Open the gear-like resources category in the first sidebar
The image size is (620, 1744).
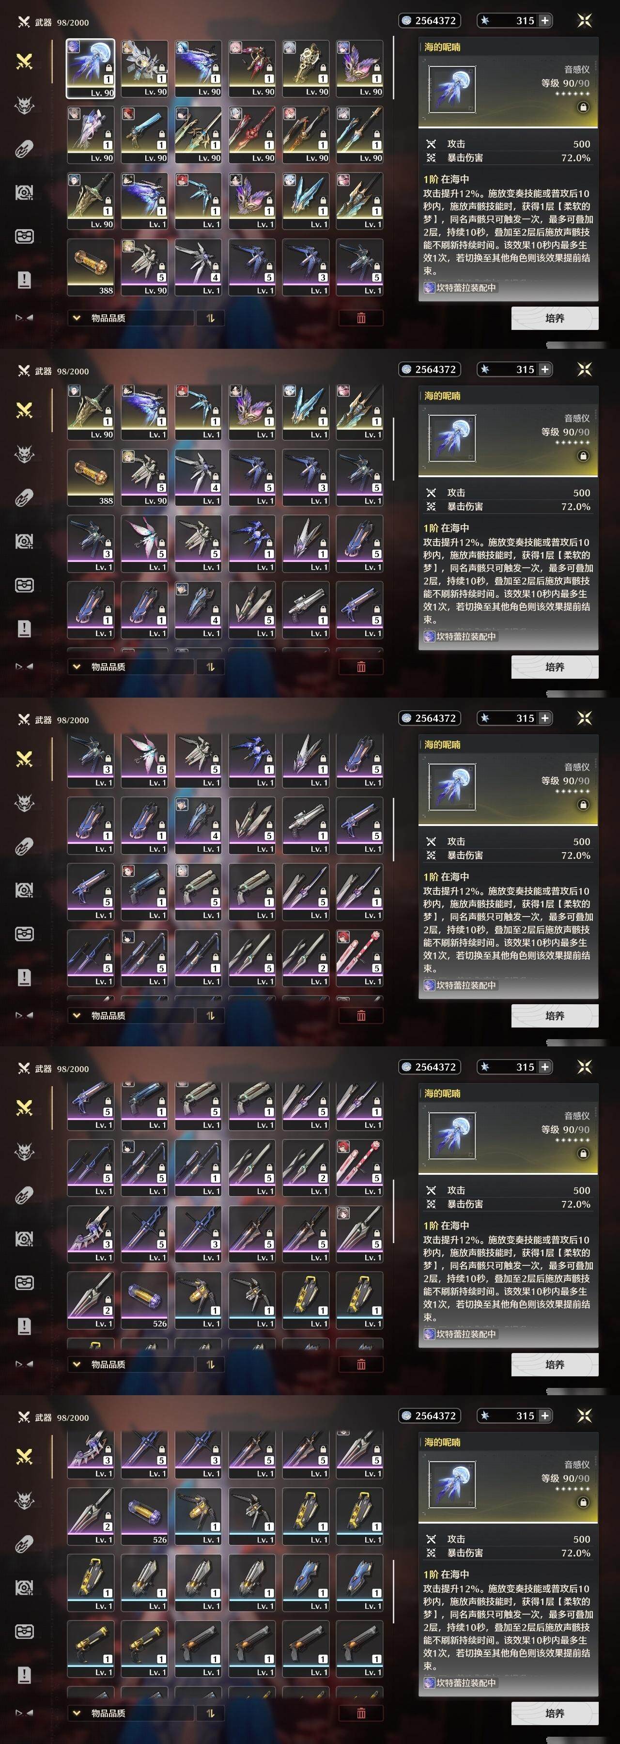[24, 193]
